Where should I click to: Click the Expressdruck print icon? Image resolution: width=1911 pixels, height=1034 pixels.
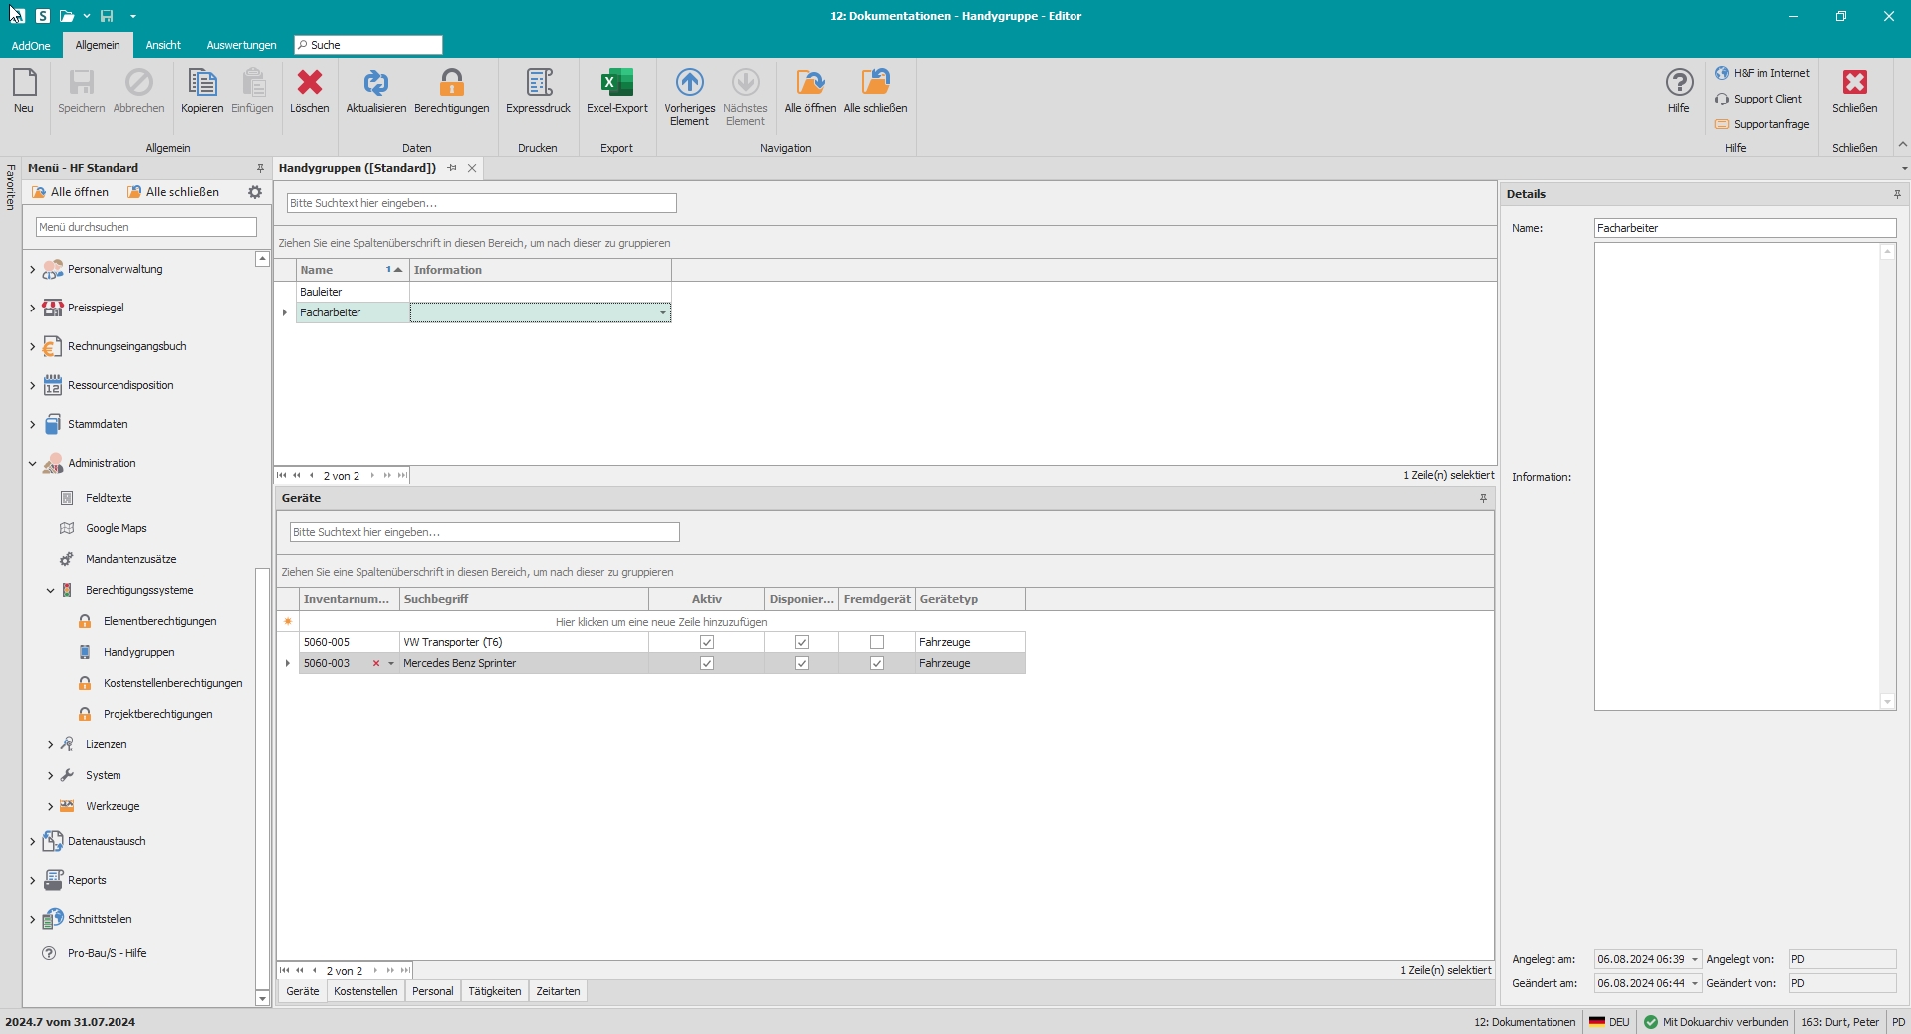click(538, 84)
